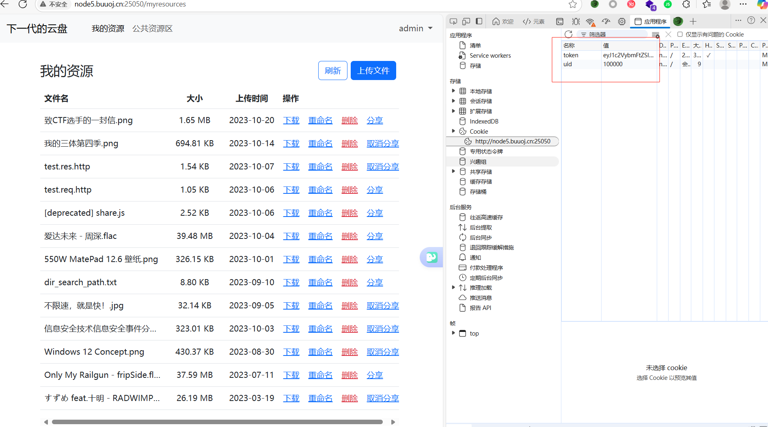
Task: Open the admin user dropdown
Action: tap(416, 28)
